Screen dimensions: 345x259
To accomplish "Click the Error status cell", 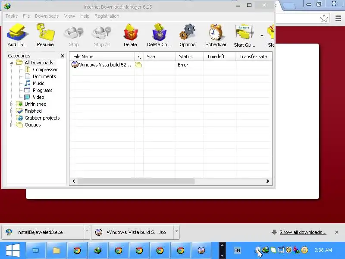I will click(183, 65).
